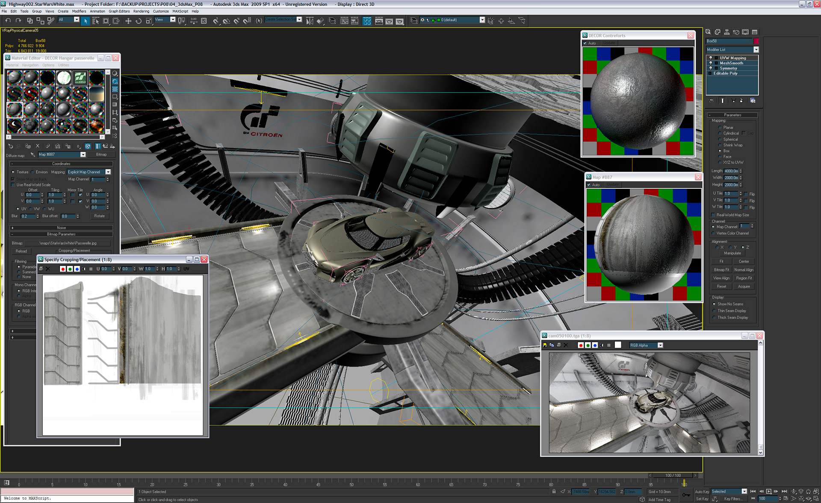Select the Rotate transform tool
The image size is (821, 503).
139,20
